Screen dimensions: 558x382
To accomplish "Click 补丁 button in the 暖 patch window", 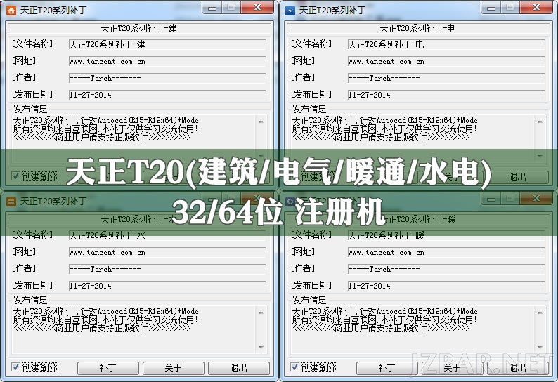I will pyautogui.click(x=387, y=368).
